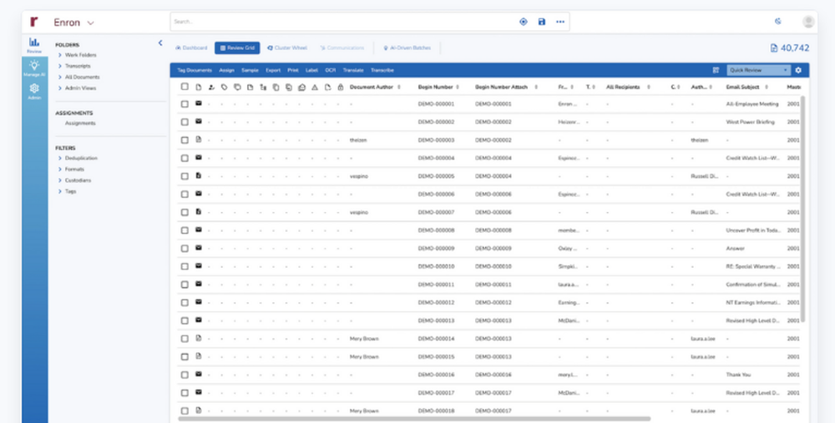Image resolution: width=835 pixels, height=423 pixels.
Task: Open the Document Author column menu
Action: coord(399,87)
